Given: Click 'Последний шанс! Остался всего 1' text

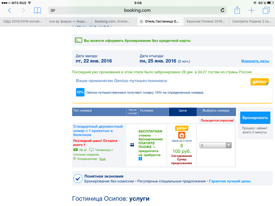Looking at the screenshot, I should pyautogui.click(x=95, y=143).
